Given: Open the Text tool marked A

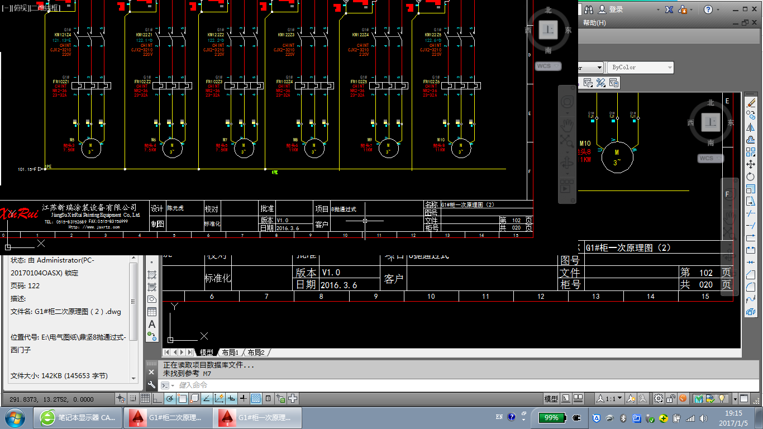Looking at the screenshot, I should [152, 324].
